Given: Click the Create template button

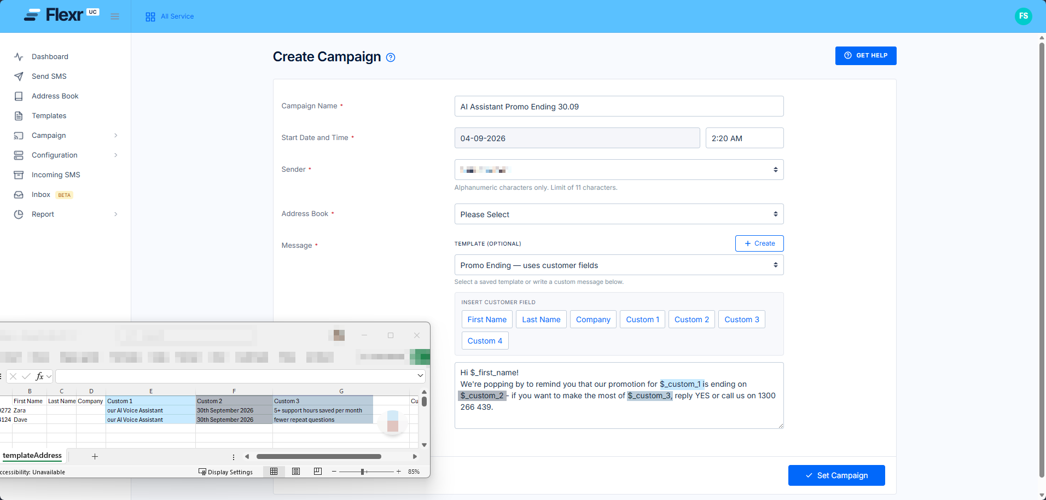Looking at the screenshot, I should coord(759,243).
